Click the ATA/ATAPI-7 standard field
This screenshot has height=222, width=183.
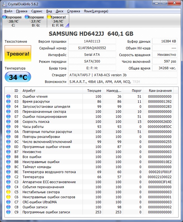tap(123, 75)
